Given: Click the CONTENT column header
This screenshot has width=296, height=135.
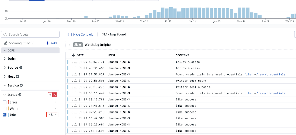Looking at the screenshot, I should (x=182, y=55).
